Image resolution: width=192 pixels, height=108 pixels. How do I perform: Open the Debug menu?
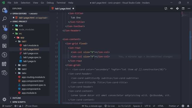point(50,3)
